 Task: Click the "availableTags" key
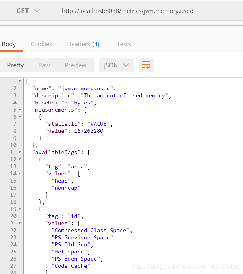pyautogui.click(x=56, y=153)
